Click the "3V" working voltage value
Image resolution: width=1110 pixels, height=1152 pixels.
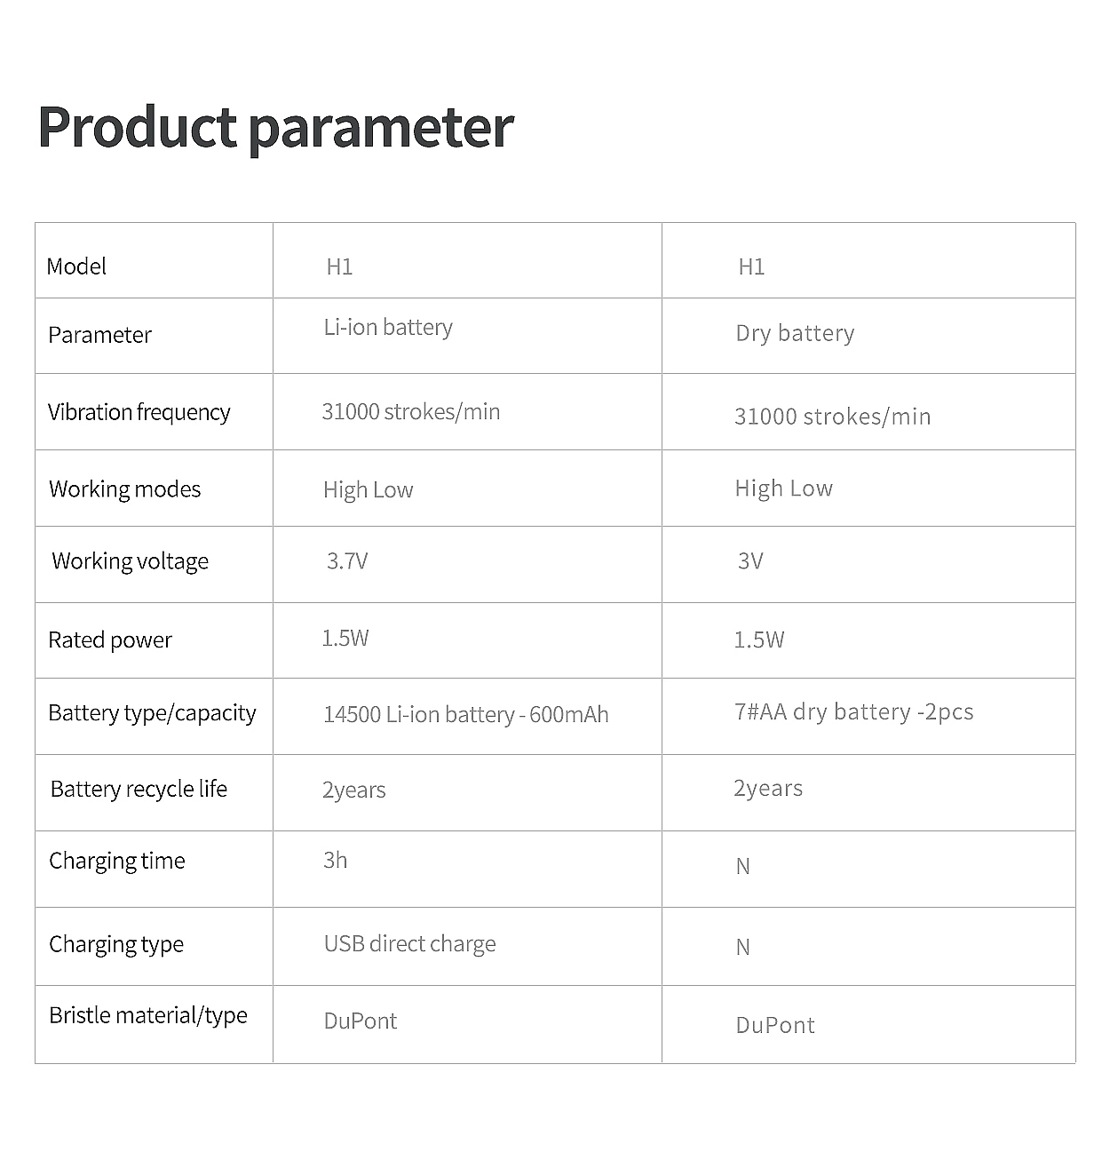[x=750, y=561]
